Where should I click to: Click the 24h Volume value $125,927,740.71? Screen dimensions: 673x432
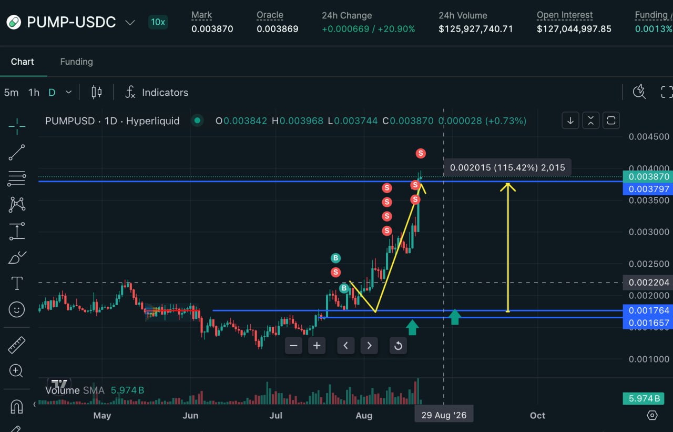click(x=476, y=29)
